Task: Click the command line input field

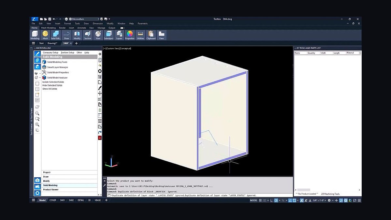Action: (199, 195)
